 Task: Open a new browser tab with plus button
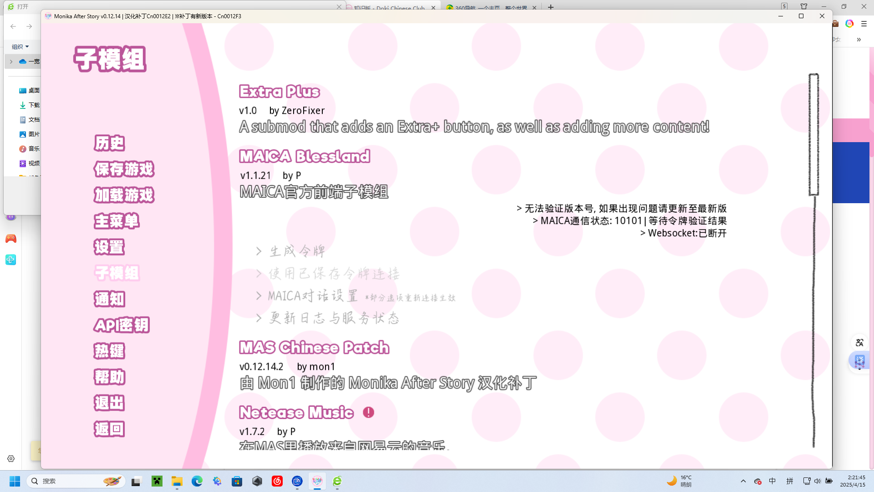click(x=551, y=7)
